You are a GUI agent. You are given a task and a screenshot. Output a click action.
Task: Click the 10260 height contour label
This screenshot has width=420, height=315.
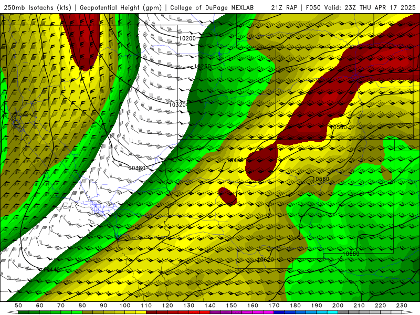pyautogui.click(x=203, y=66)
